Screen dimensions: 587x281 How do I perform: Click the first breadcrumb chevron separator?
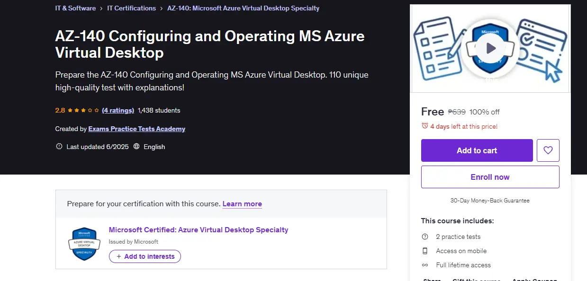pyautogui.click(x=101, y=9)
